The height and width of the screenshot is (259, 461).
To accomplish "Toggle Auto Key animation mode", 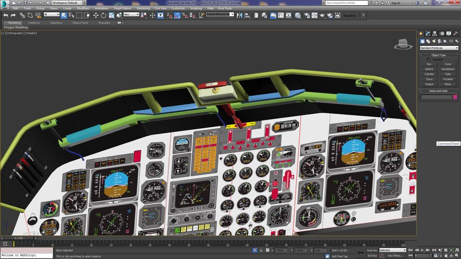I will [372, 250].
